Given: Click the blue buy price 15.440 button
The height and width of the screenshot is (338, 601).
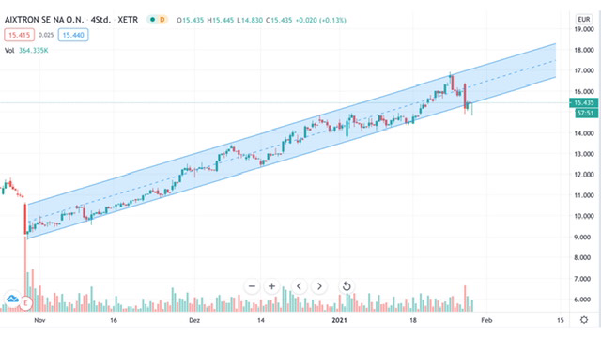Looking at the screenshot, I should [x=73, y=35].
